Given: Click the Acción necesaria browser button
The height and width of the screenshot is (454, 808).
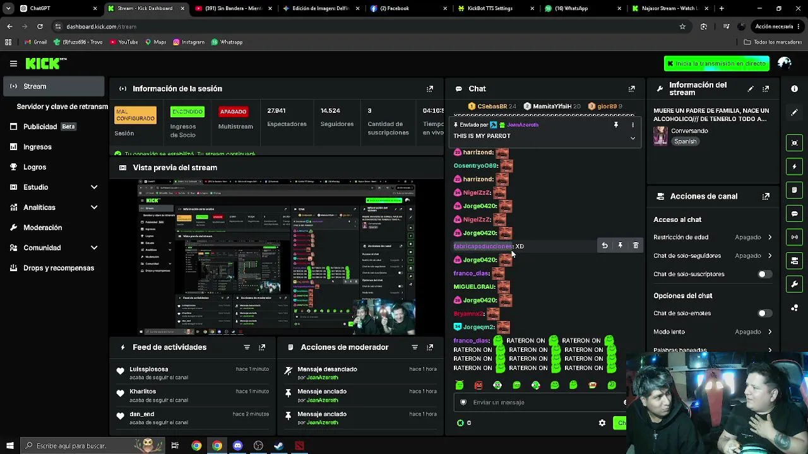Looking at the screenshot, I should 776,26.
